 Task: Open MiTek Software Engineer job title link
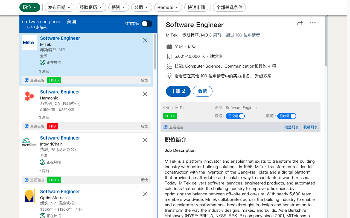click(60, 38)
